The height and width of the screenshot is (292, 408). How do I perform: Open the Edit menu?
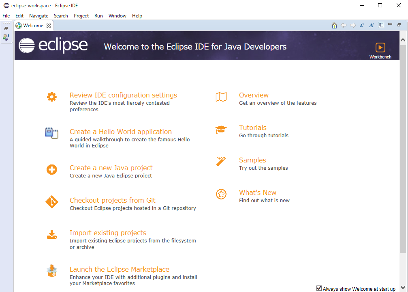(19, 16)
